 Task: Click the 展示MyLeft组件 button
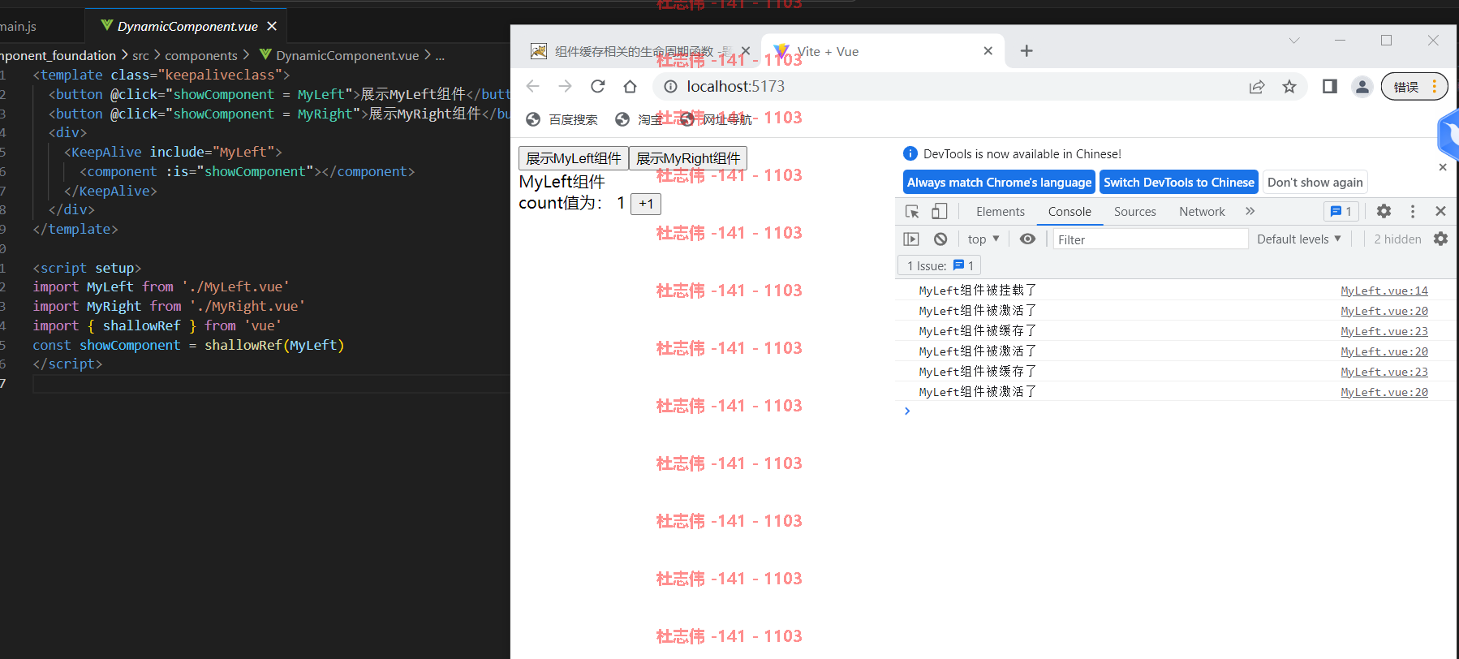click(574, 158)
